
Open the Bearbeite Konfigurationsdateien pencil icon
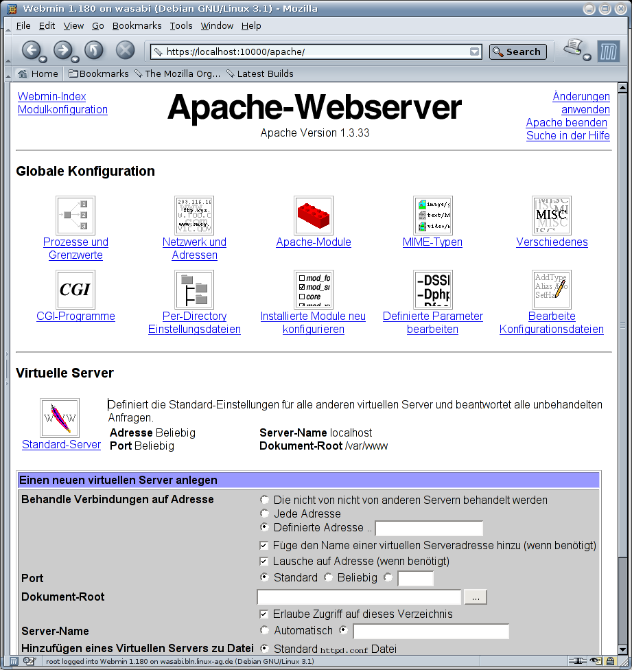(x=552, y=289)
